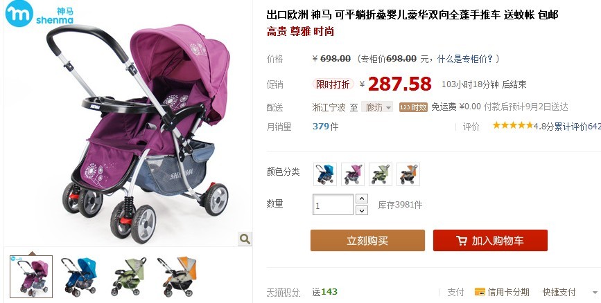
Task: Choose the green stroller color swatch
Action: click(x=381, y=174)
